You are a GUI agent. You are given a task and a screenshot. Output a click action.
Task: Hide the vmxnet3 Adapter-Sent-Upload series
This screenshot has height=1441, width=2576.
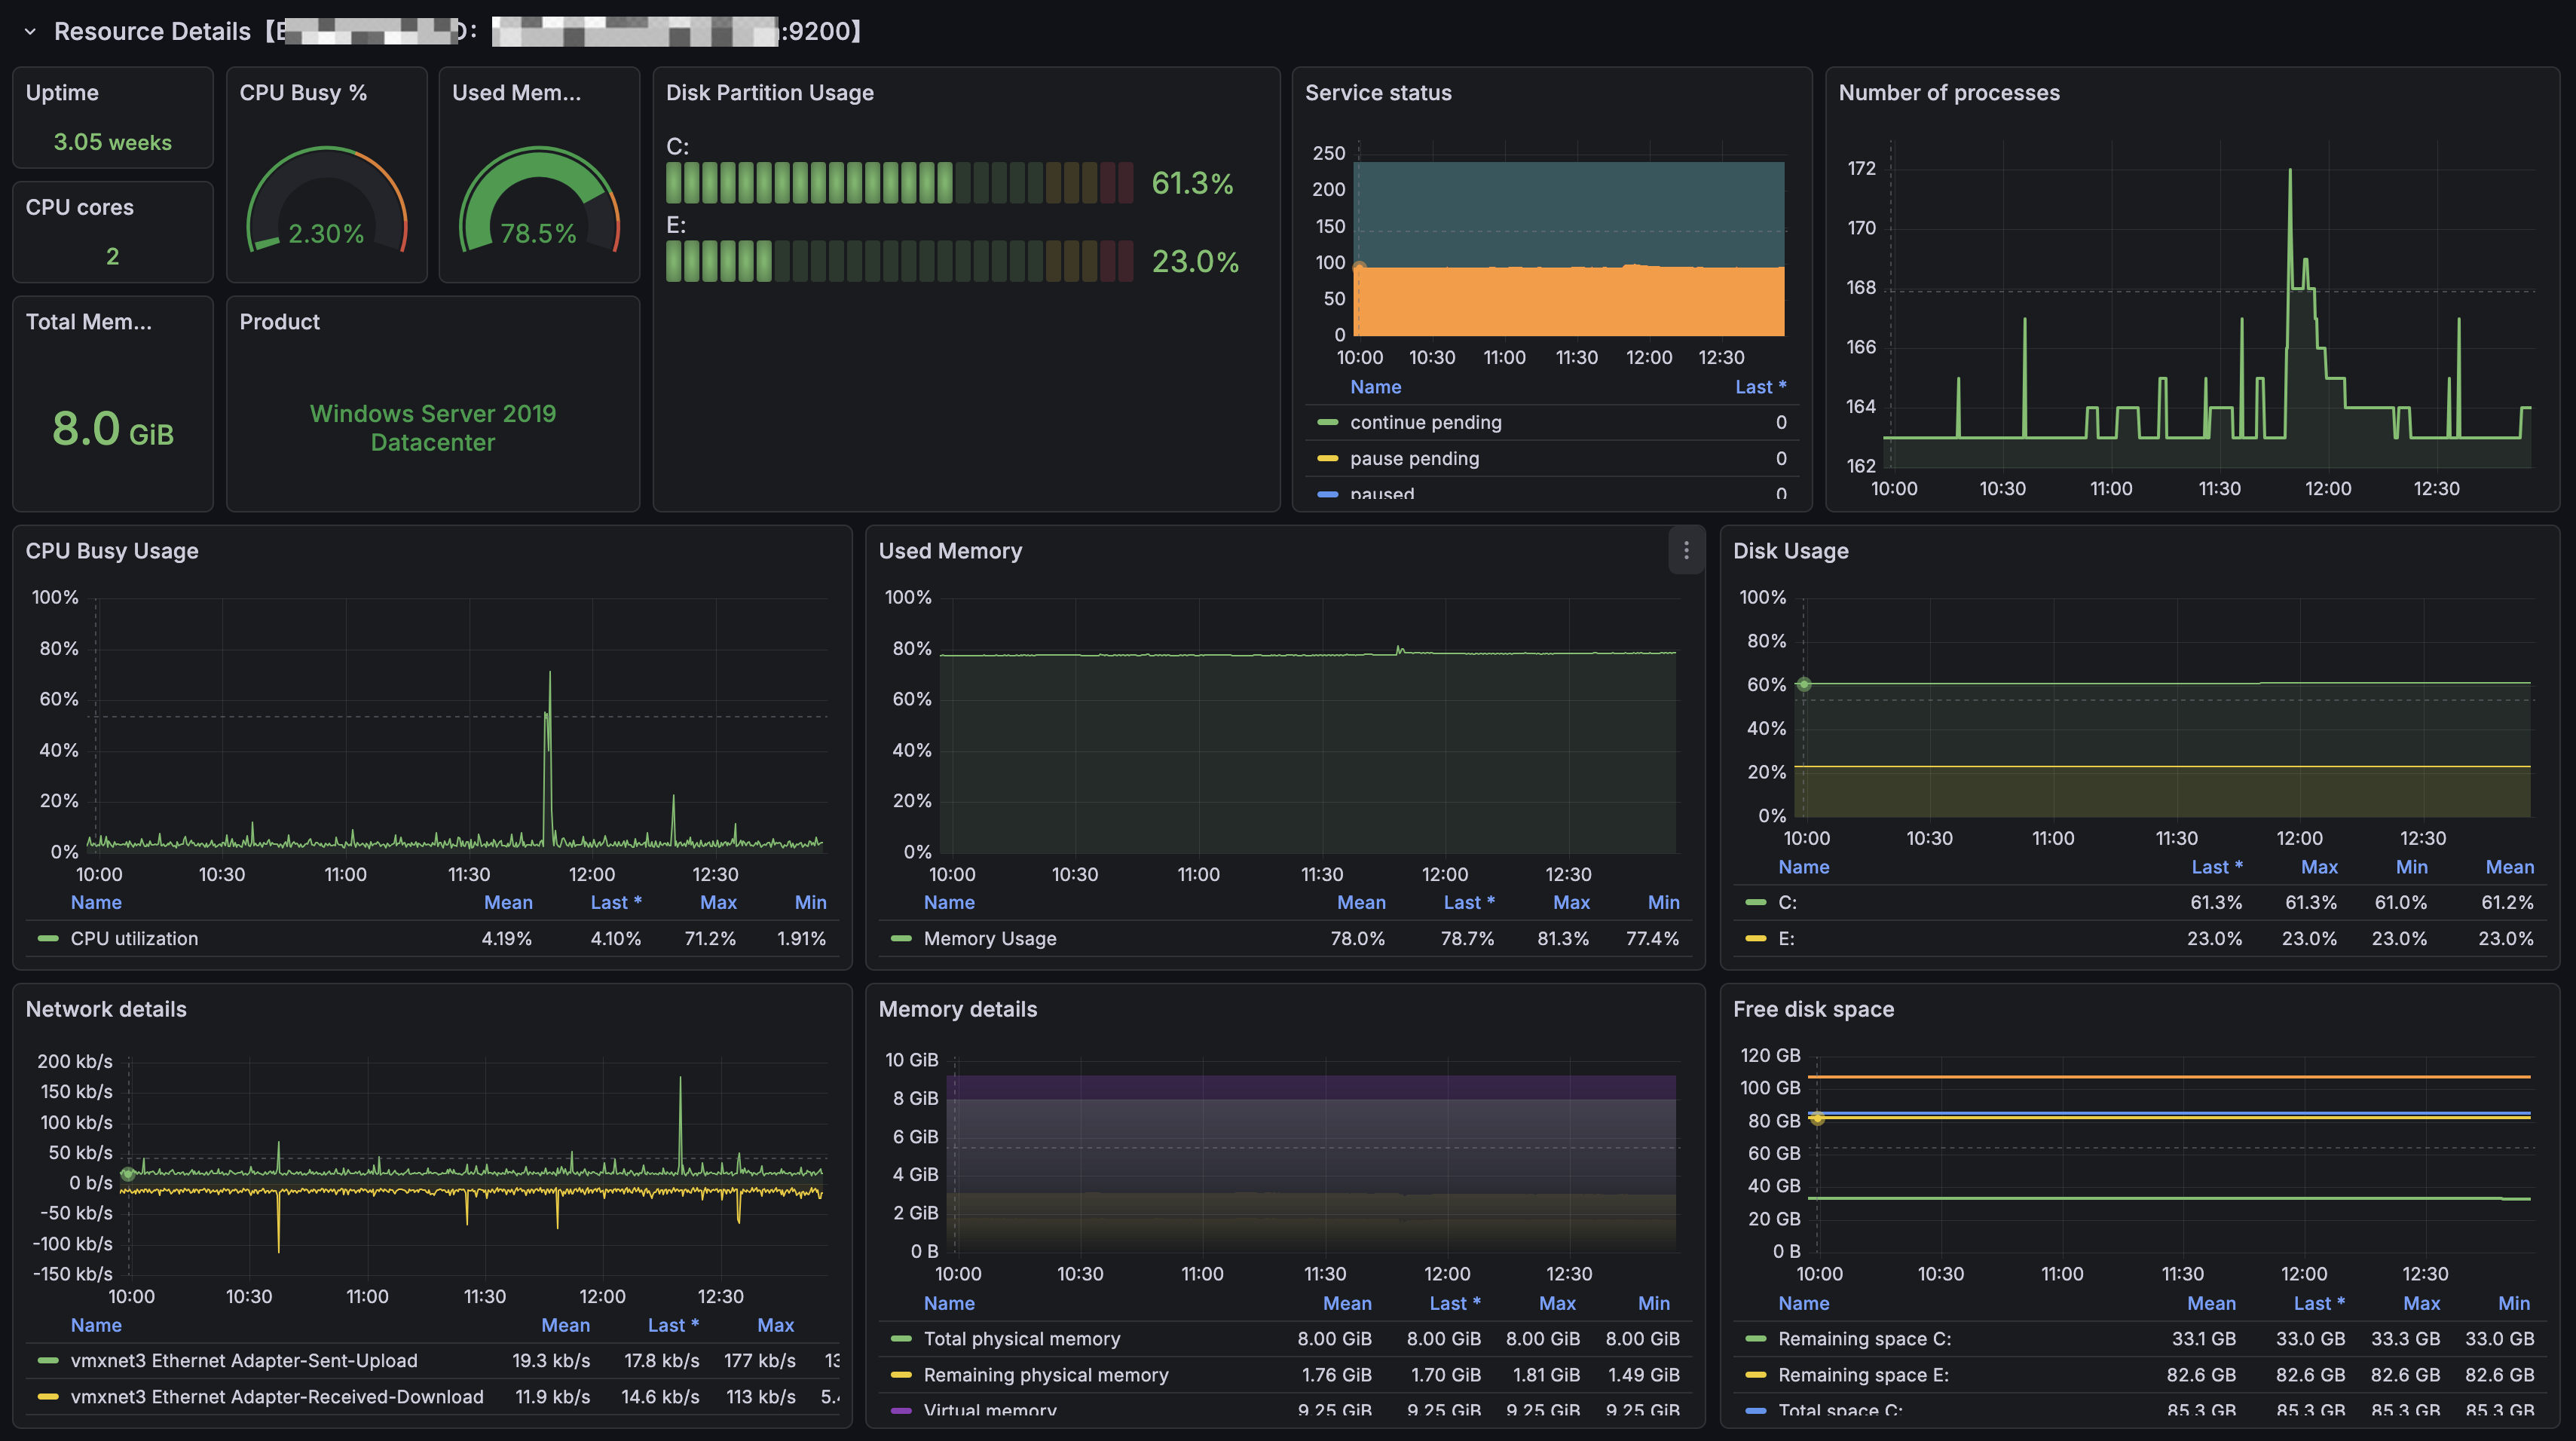pyautogui.click(x=244, y=1360)
